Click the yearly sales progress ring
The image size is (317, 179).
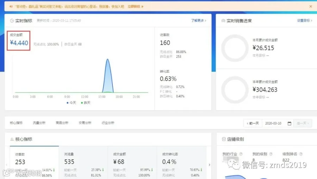(235, 90)
